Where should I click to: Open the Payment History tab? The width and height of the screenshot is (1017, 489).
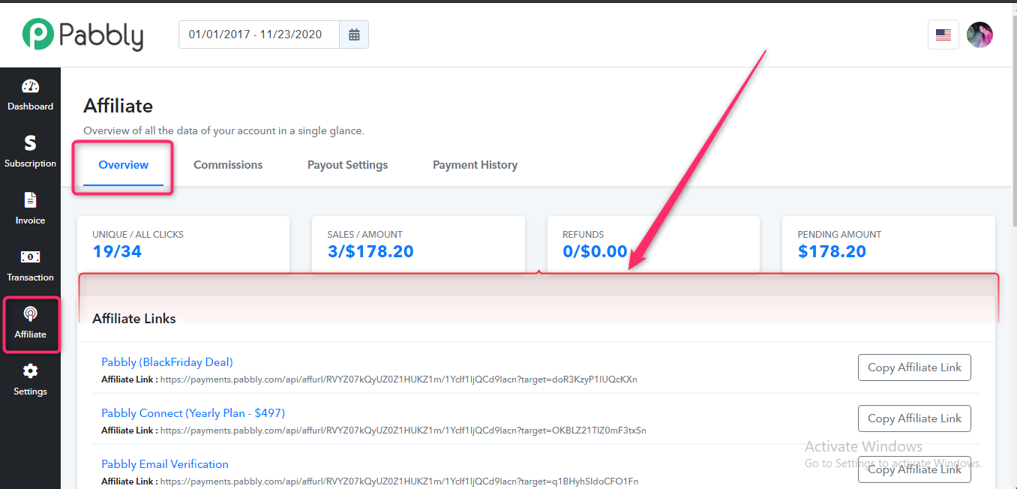pyautogui.click(x=475, y=165)
